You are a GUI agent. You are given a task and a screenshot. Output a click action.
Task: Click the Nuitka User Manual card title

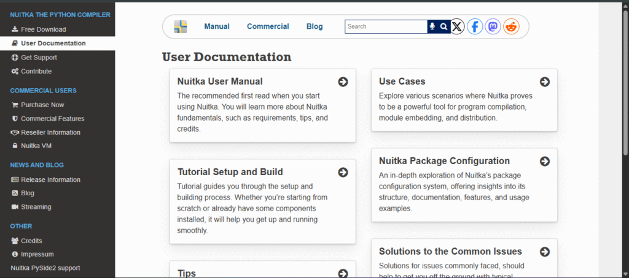pyautogui.click(x=220, y=81)
